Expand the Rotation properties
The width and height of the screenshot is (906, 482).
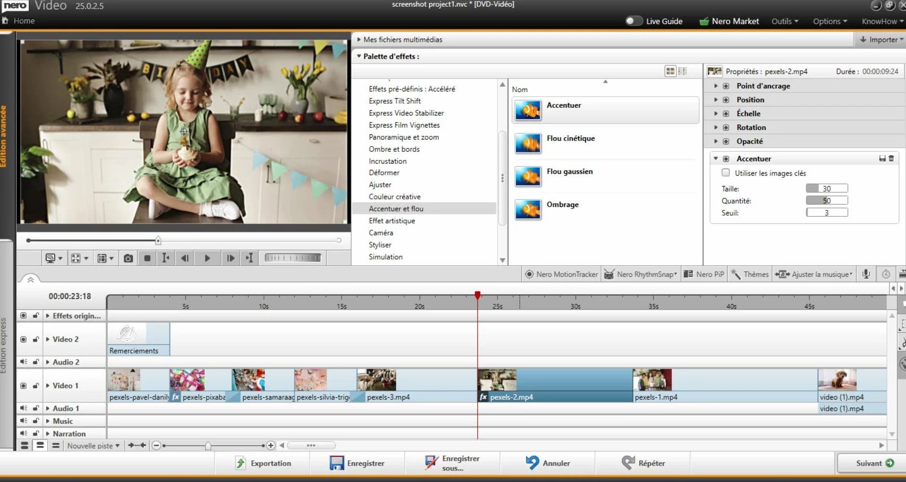coord(716,127)
